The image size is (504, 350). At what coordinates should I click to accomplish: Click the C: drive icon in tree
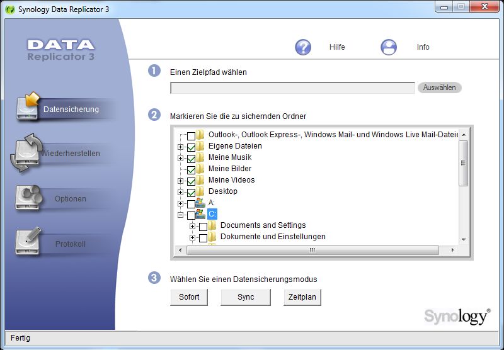(x=201, y=214)
